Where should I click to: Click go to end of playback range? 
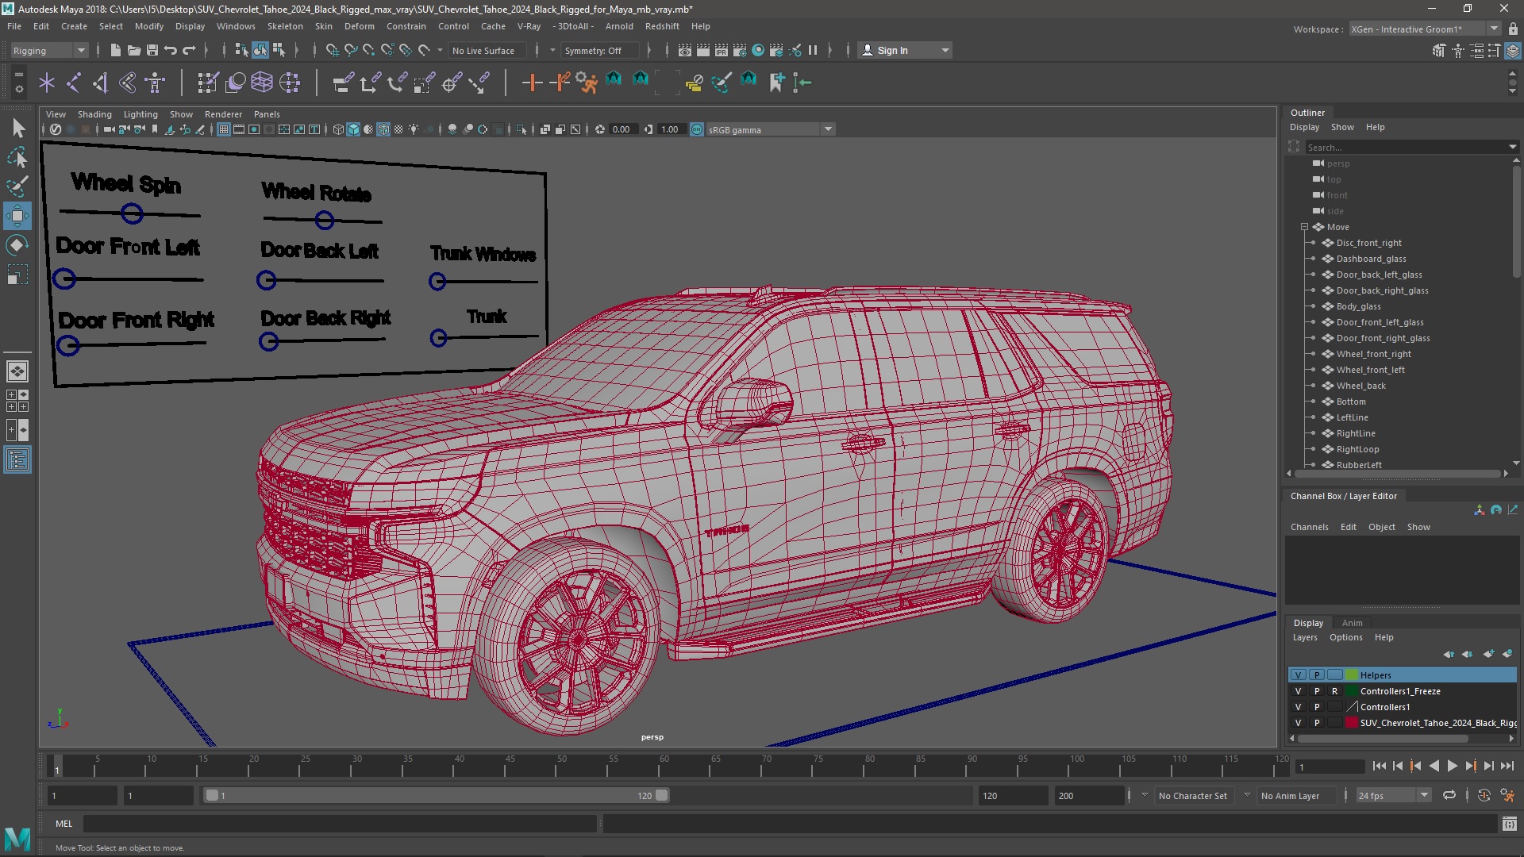(x=1507, y=766)
